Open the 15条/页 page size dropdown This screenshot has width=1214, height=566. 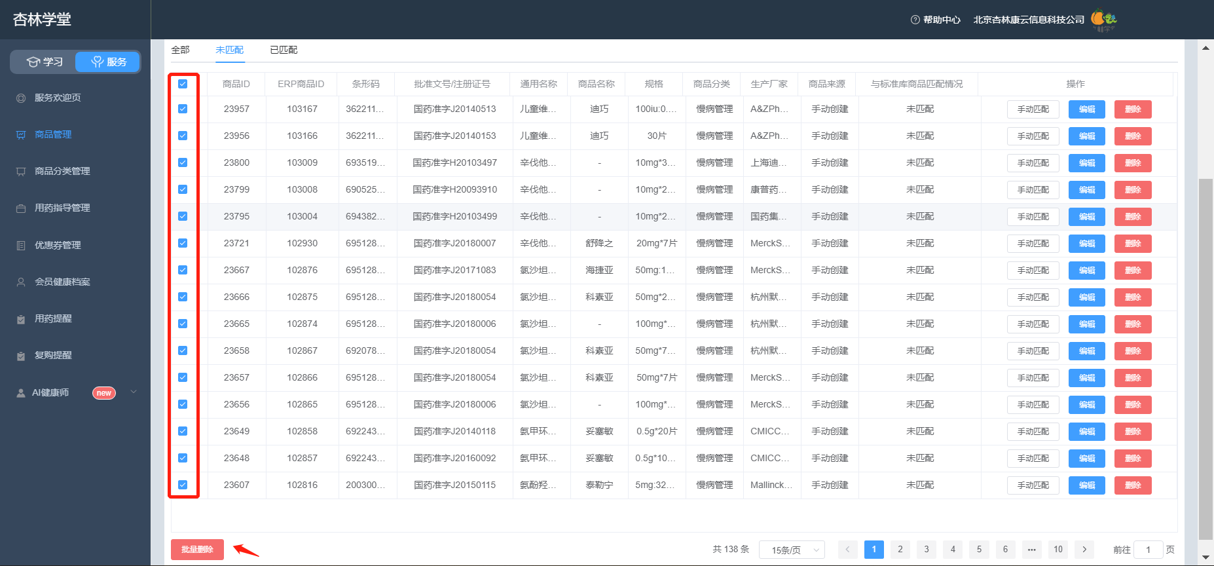pyautogui.click(x=792, y=550)
